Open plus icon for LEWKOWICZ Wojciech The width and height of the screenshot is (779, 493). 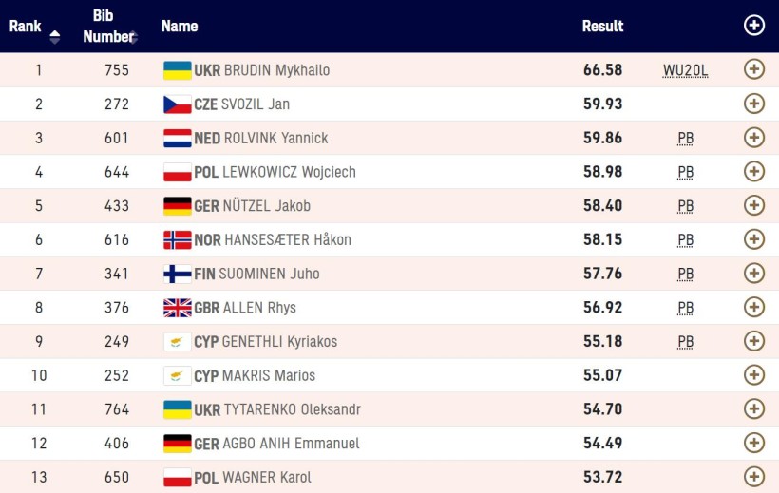(753, 171)
